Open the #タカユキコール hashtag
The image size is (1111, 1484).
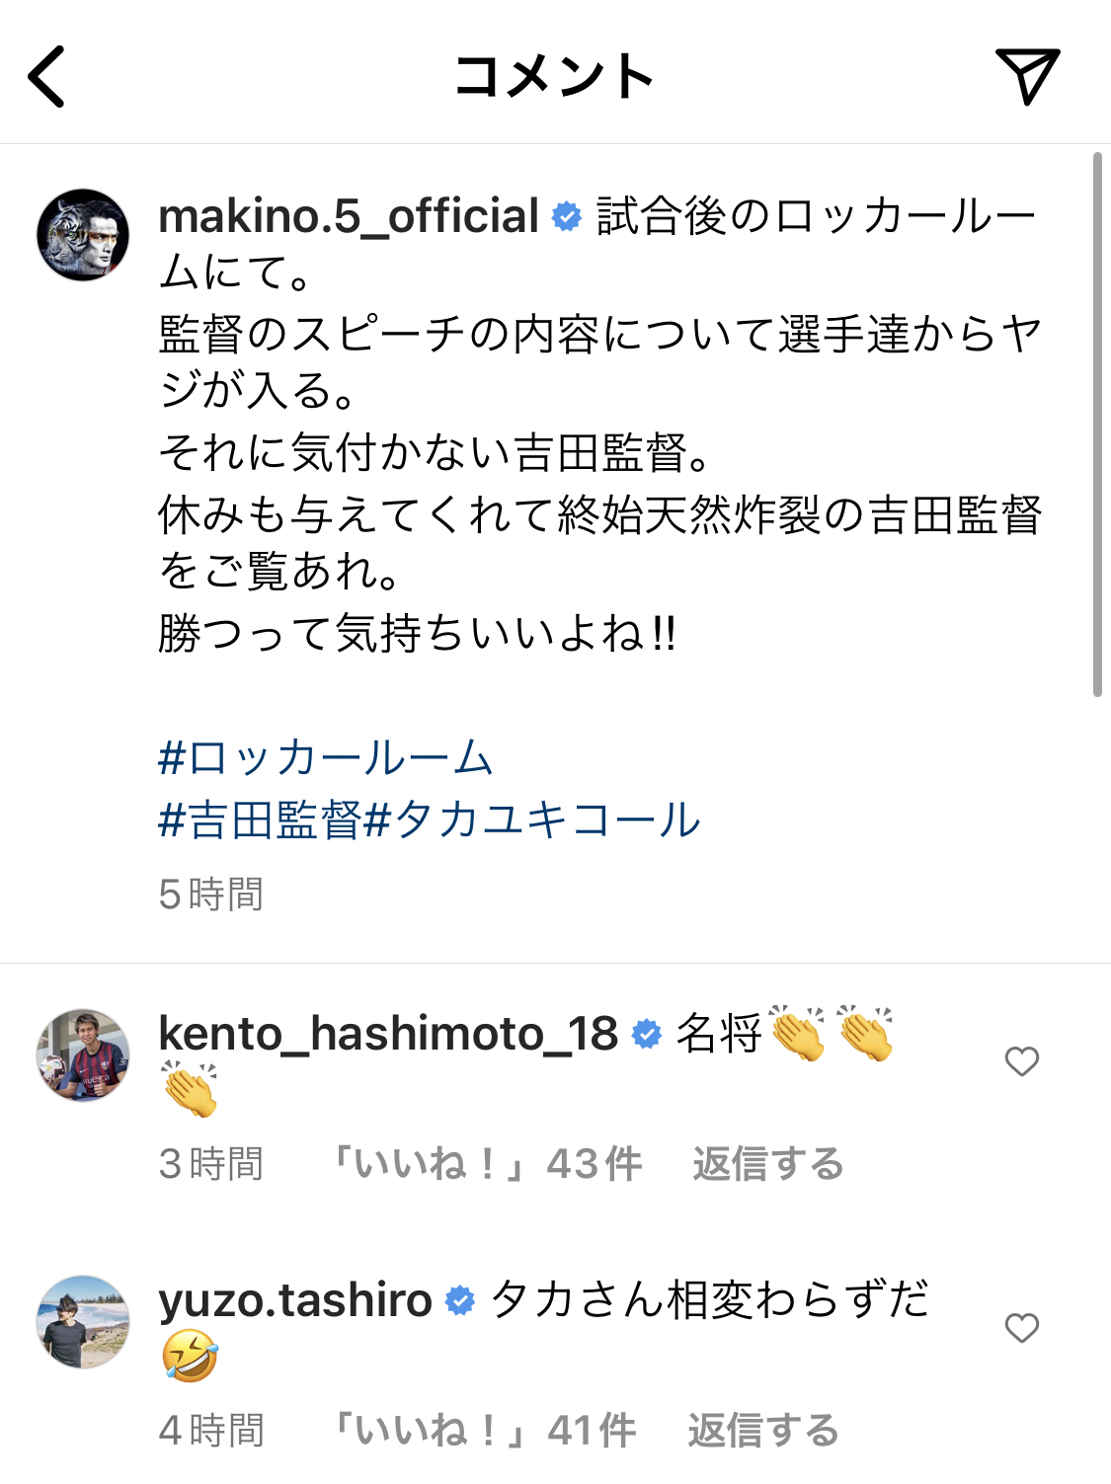coord(533,820)
